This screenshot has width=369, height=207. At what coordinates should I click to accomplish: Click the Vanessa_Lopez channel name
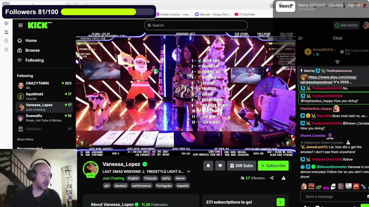pyautogui.click(x=121, y=164)
